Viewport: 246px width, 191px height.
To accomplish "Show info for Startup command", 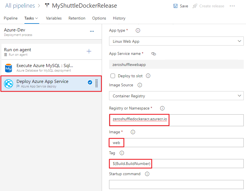I will (x=147, y=174).
